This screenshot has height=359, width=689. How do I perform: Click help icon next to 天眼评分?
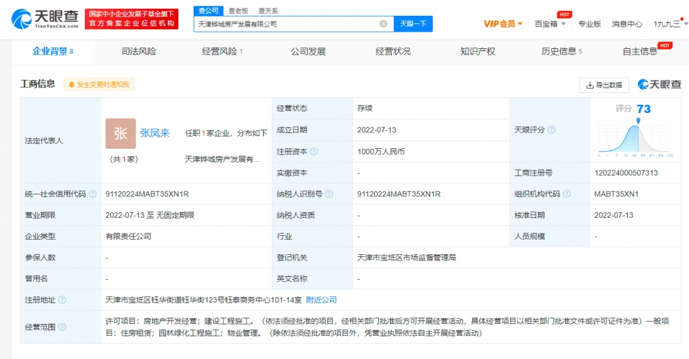point(551,130)
